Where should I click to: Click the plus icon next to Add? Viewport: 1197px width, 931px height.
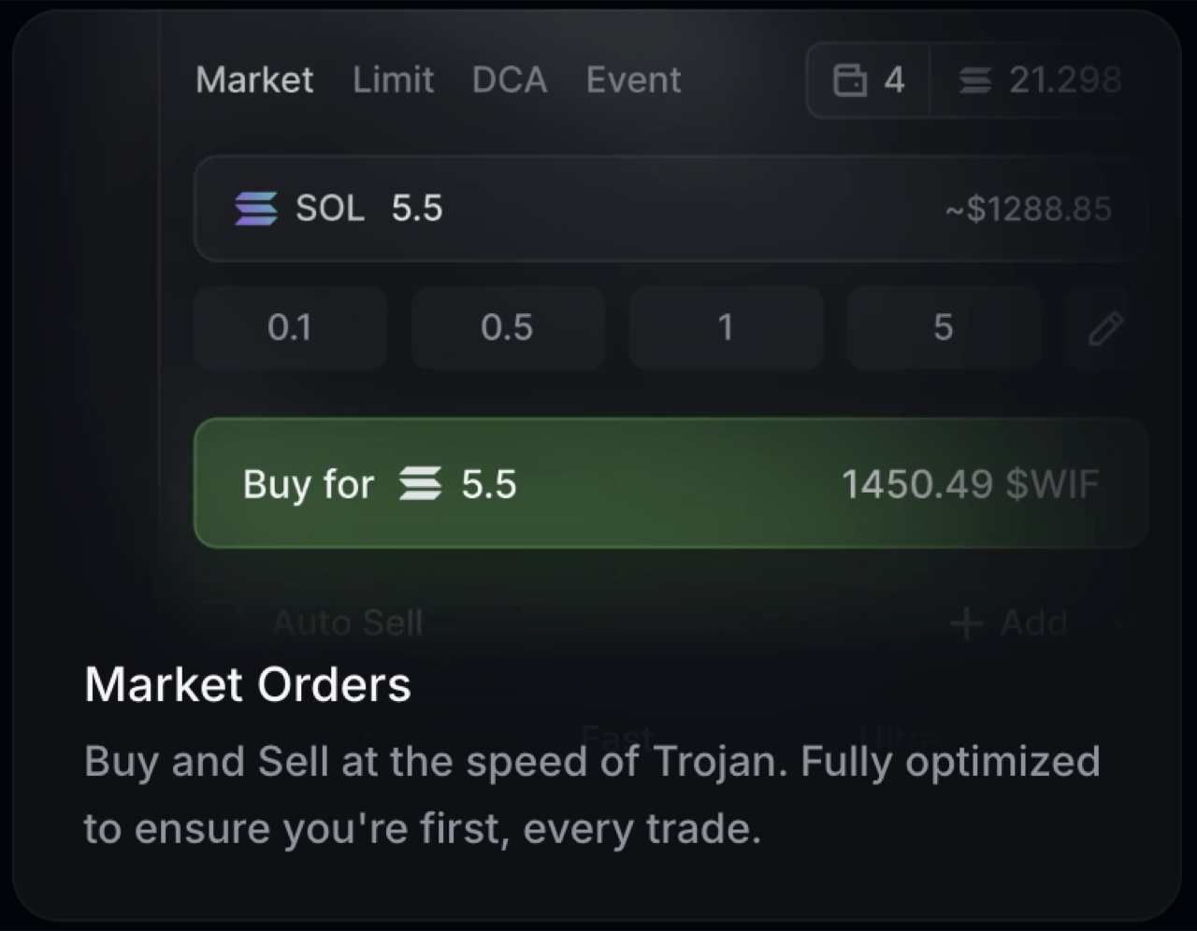coord(966,623)
